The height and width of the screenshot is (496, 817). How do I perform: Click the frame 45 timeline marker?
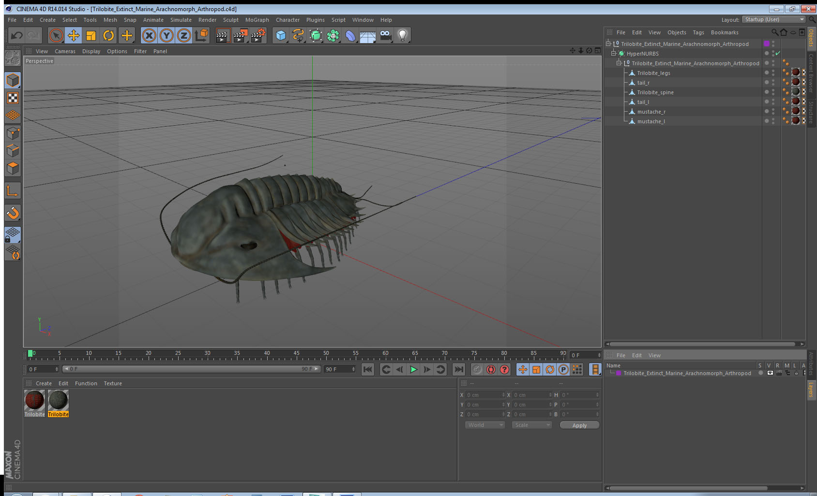coord(297,353)
